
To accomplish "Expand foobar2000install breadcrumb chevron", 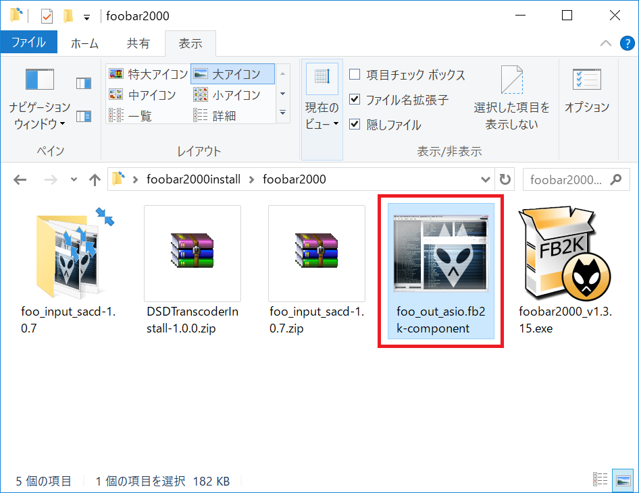I will (252, 179).
